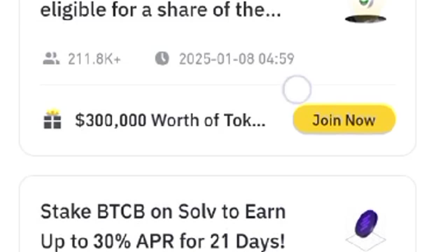Open the 'Stake BTCB on Solv to Earn' title
The height and width of the screenshot is (252, 448).
coord(163,212)
